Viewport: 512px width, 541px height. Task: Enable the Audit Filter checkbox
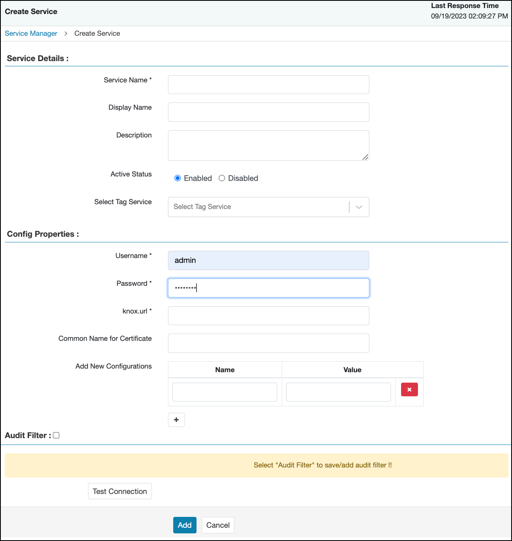tap(56, 435)
